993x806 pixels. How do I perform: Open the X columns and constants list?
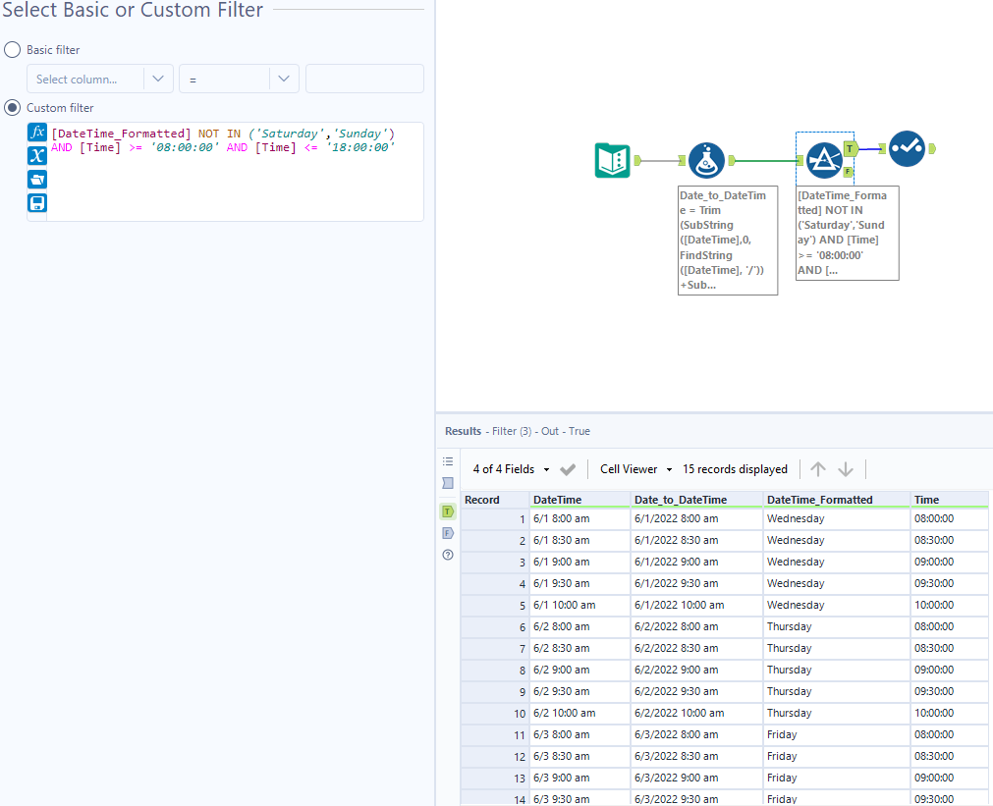tap(37, 156)
